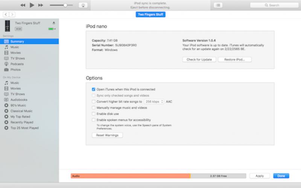Click the Recently Played playlist icon
Screen dimensions: 301x188
click(6, 122)
